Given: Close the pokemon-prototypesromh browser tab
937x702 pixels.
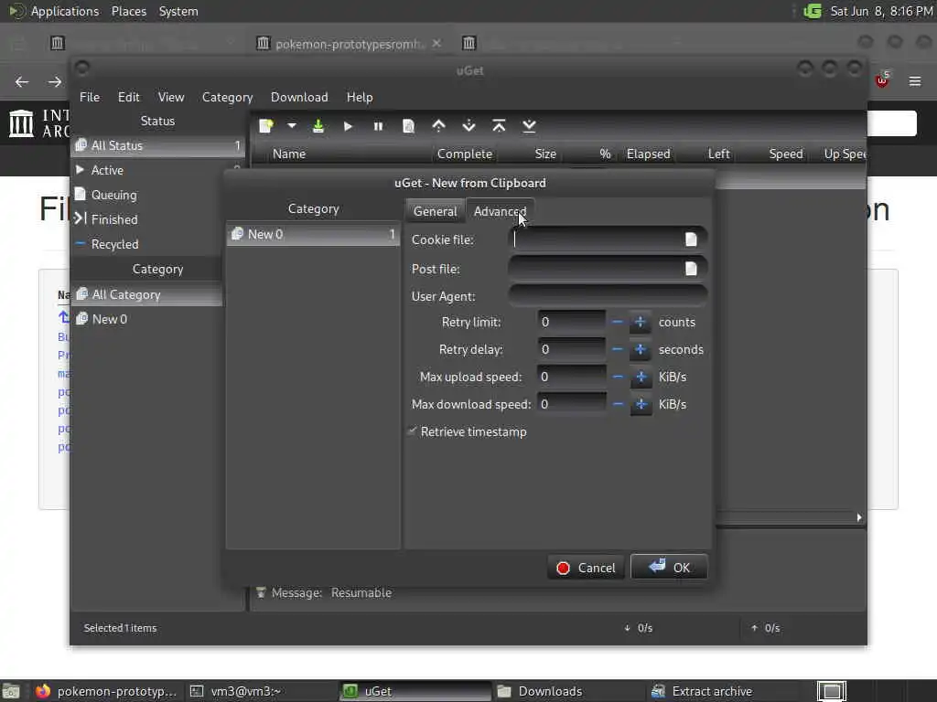Looking at the screenshot, I should click(x=436, y=43).
